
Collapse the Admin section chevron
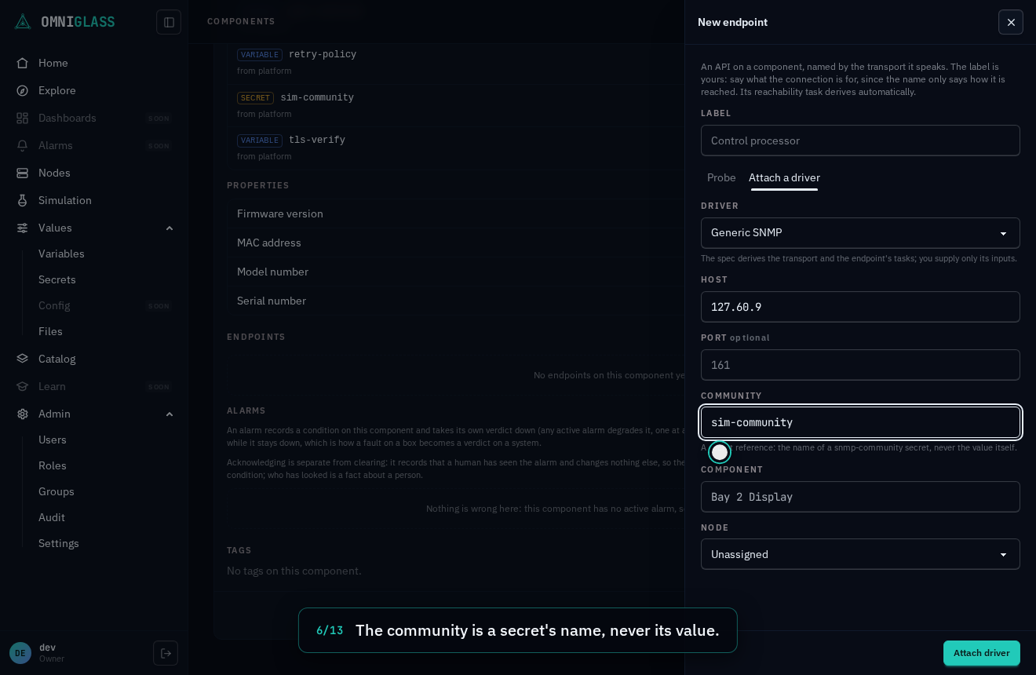click(170, 414)
